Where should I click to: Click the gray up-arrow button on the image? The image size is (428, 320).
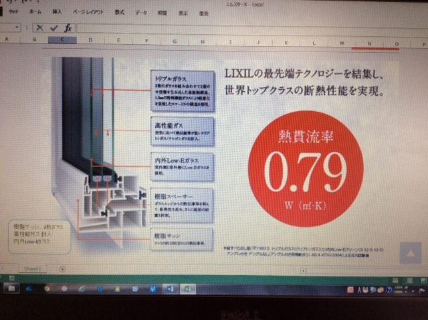pos(411,253)
